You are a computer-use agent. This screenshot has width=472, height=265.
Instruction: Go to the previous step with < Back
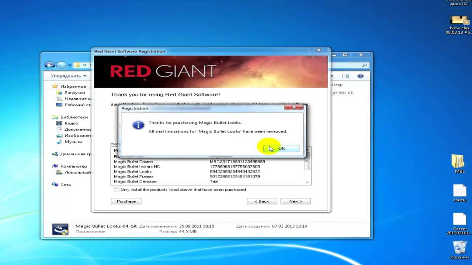[262, 201]
